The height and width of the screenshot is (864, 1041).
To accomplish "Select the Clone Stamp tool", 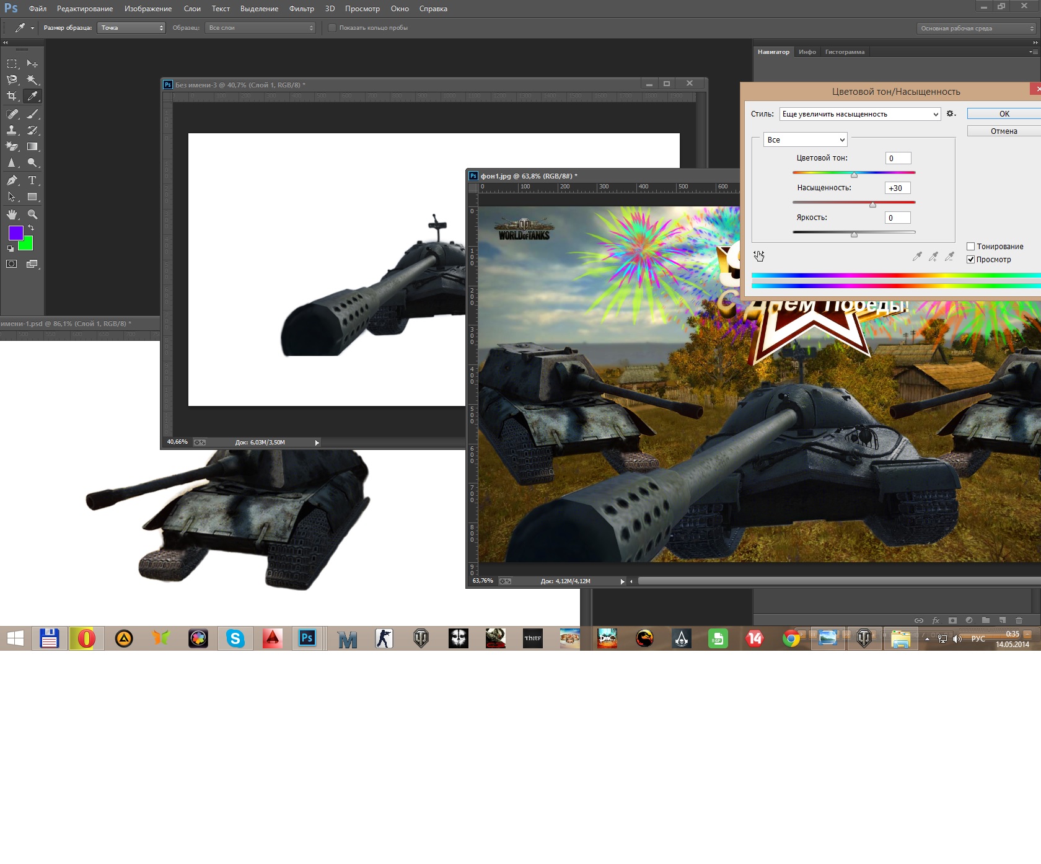I will [12, 130].
